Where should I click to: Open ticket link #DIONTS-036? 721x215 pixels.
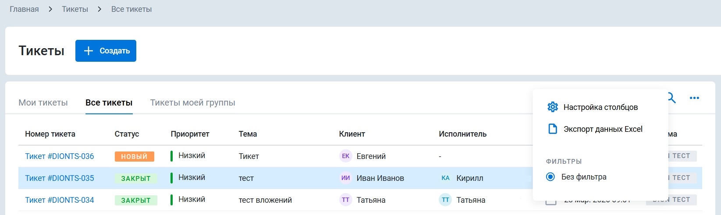click(x=60, y=156)
